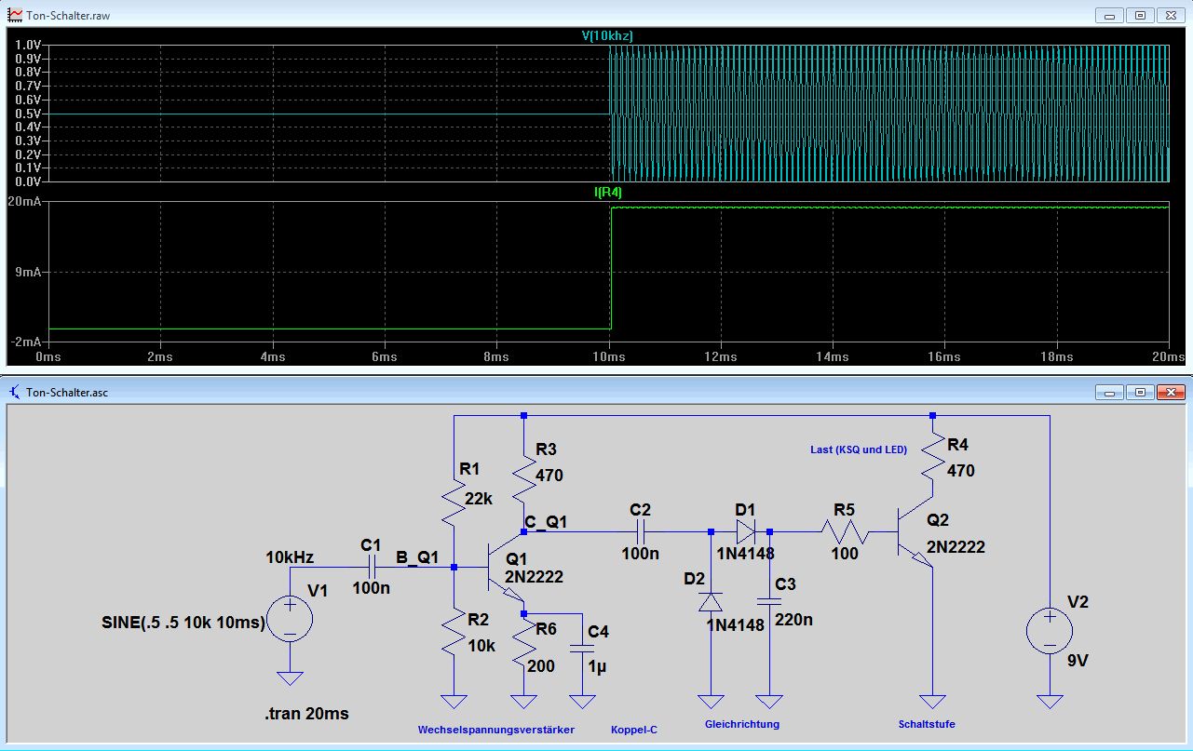Screen dimensions: 1193x751
Task: Click the B_Q1 net label
Action: pyautogui.click(x=419, y=557)
